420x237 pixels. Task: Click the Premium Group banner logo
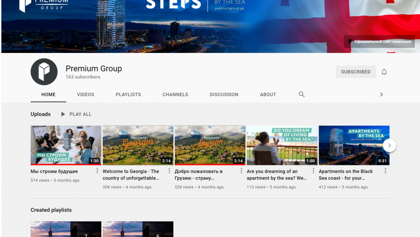click(x=44, y=5)
